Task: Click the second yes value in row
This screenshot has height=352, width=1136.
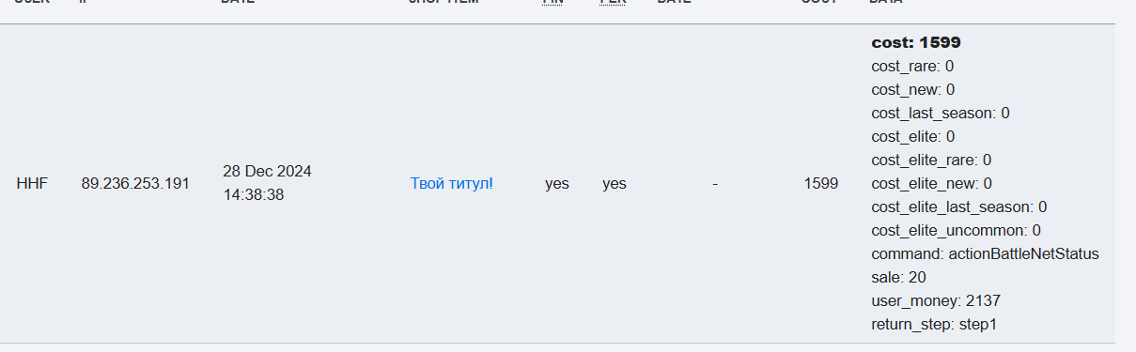Action: tap(615, 184)
